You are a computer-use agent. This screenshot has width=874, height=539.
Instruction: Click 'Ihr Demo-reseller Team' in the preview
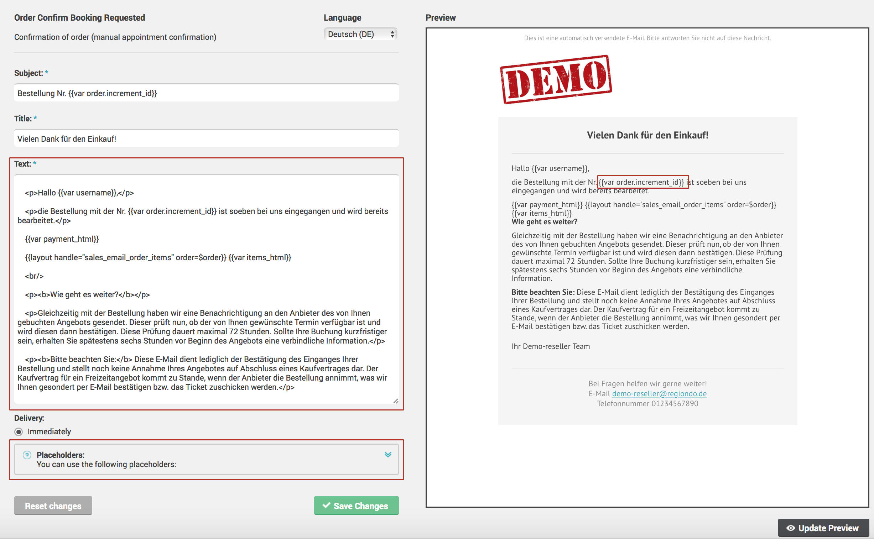point(551,346)
